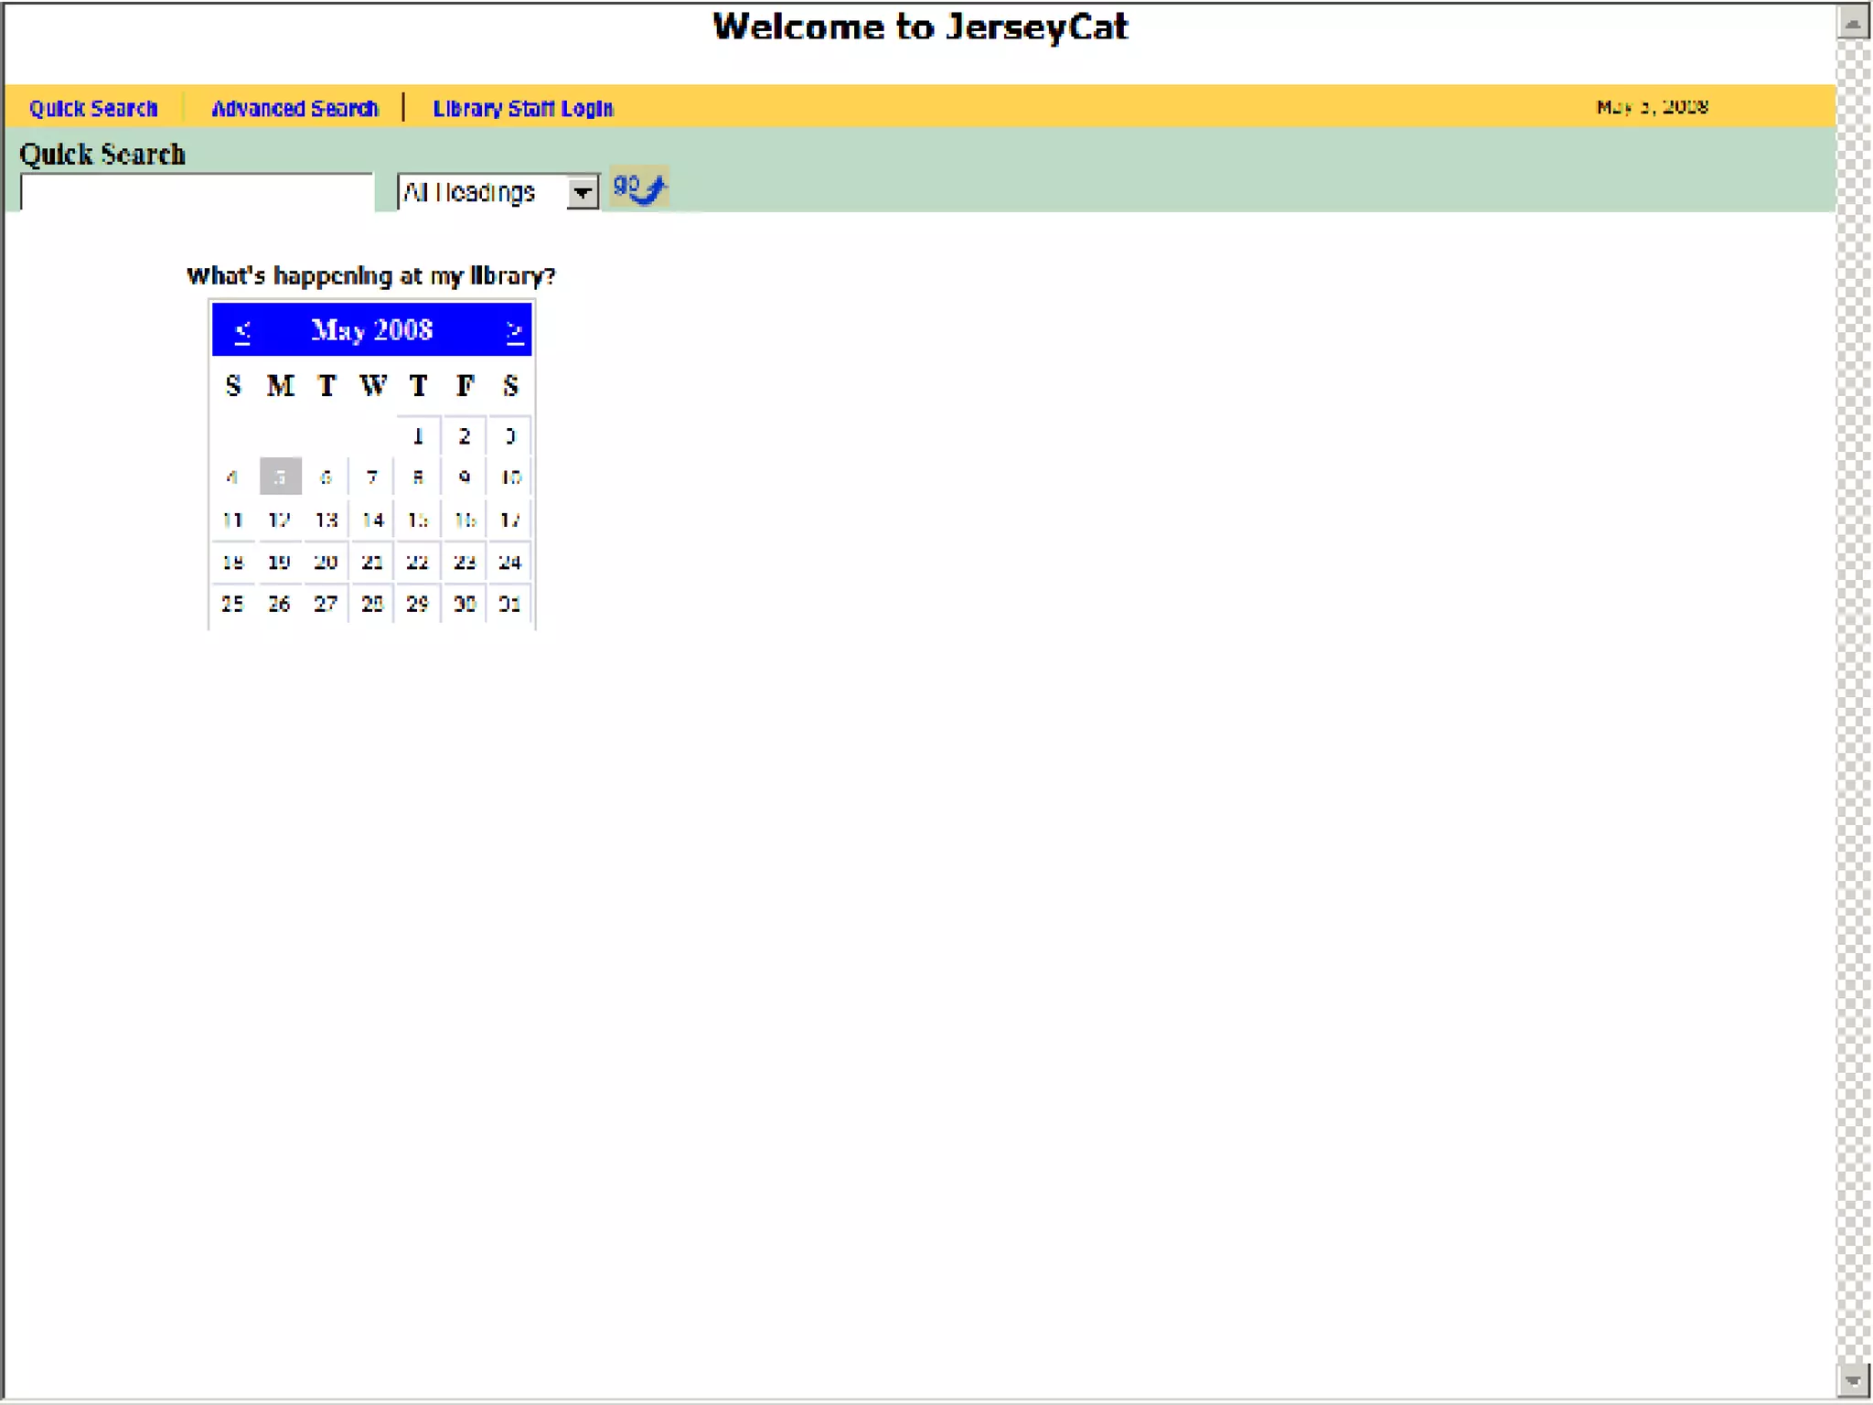Click the go search button icon
1873x1405 pixels.
pos(638,188)
